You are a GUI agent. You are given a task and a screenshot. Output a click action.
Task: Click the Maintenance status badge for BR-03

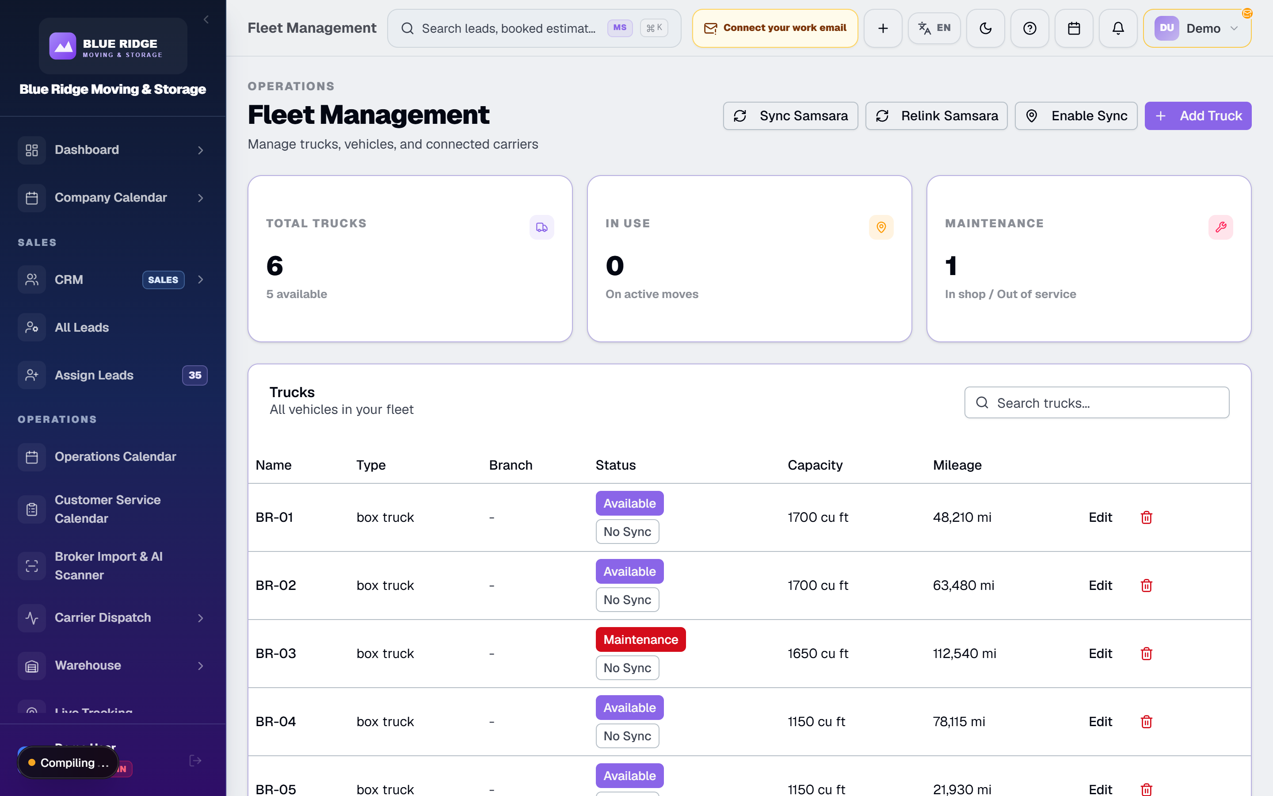[x=640, y=639]
